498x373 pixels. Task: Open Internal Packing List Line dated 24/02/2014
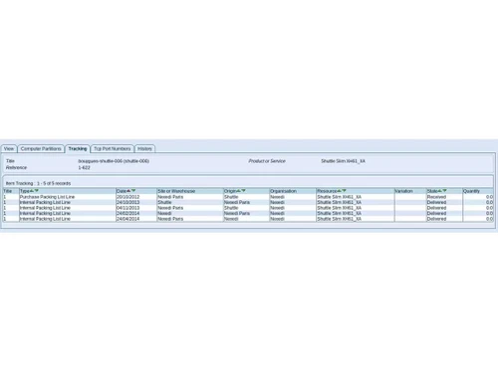click(x=45, y=213)
